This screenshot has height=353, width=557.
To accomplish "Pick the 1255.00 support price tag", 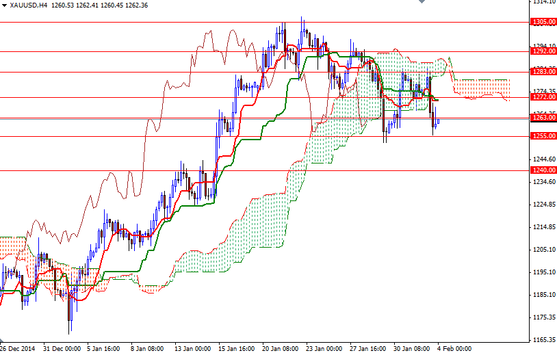I will click(x=543, y=136).
